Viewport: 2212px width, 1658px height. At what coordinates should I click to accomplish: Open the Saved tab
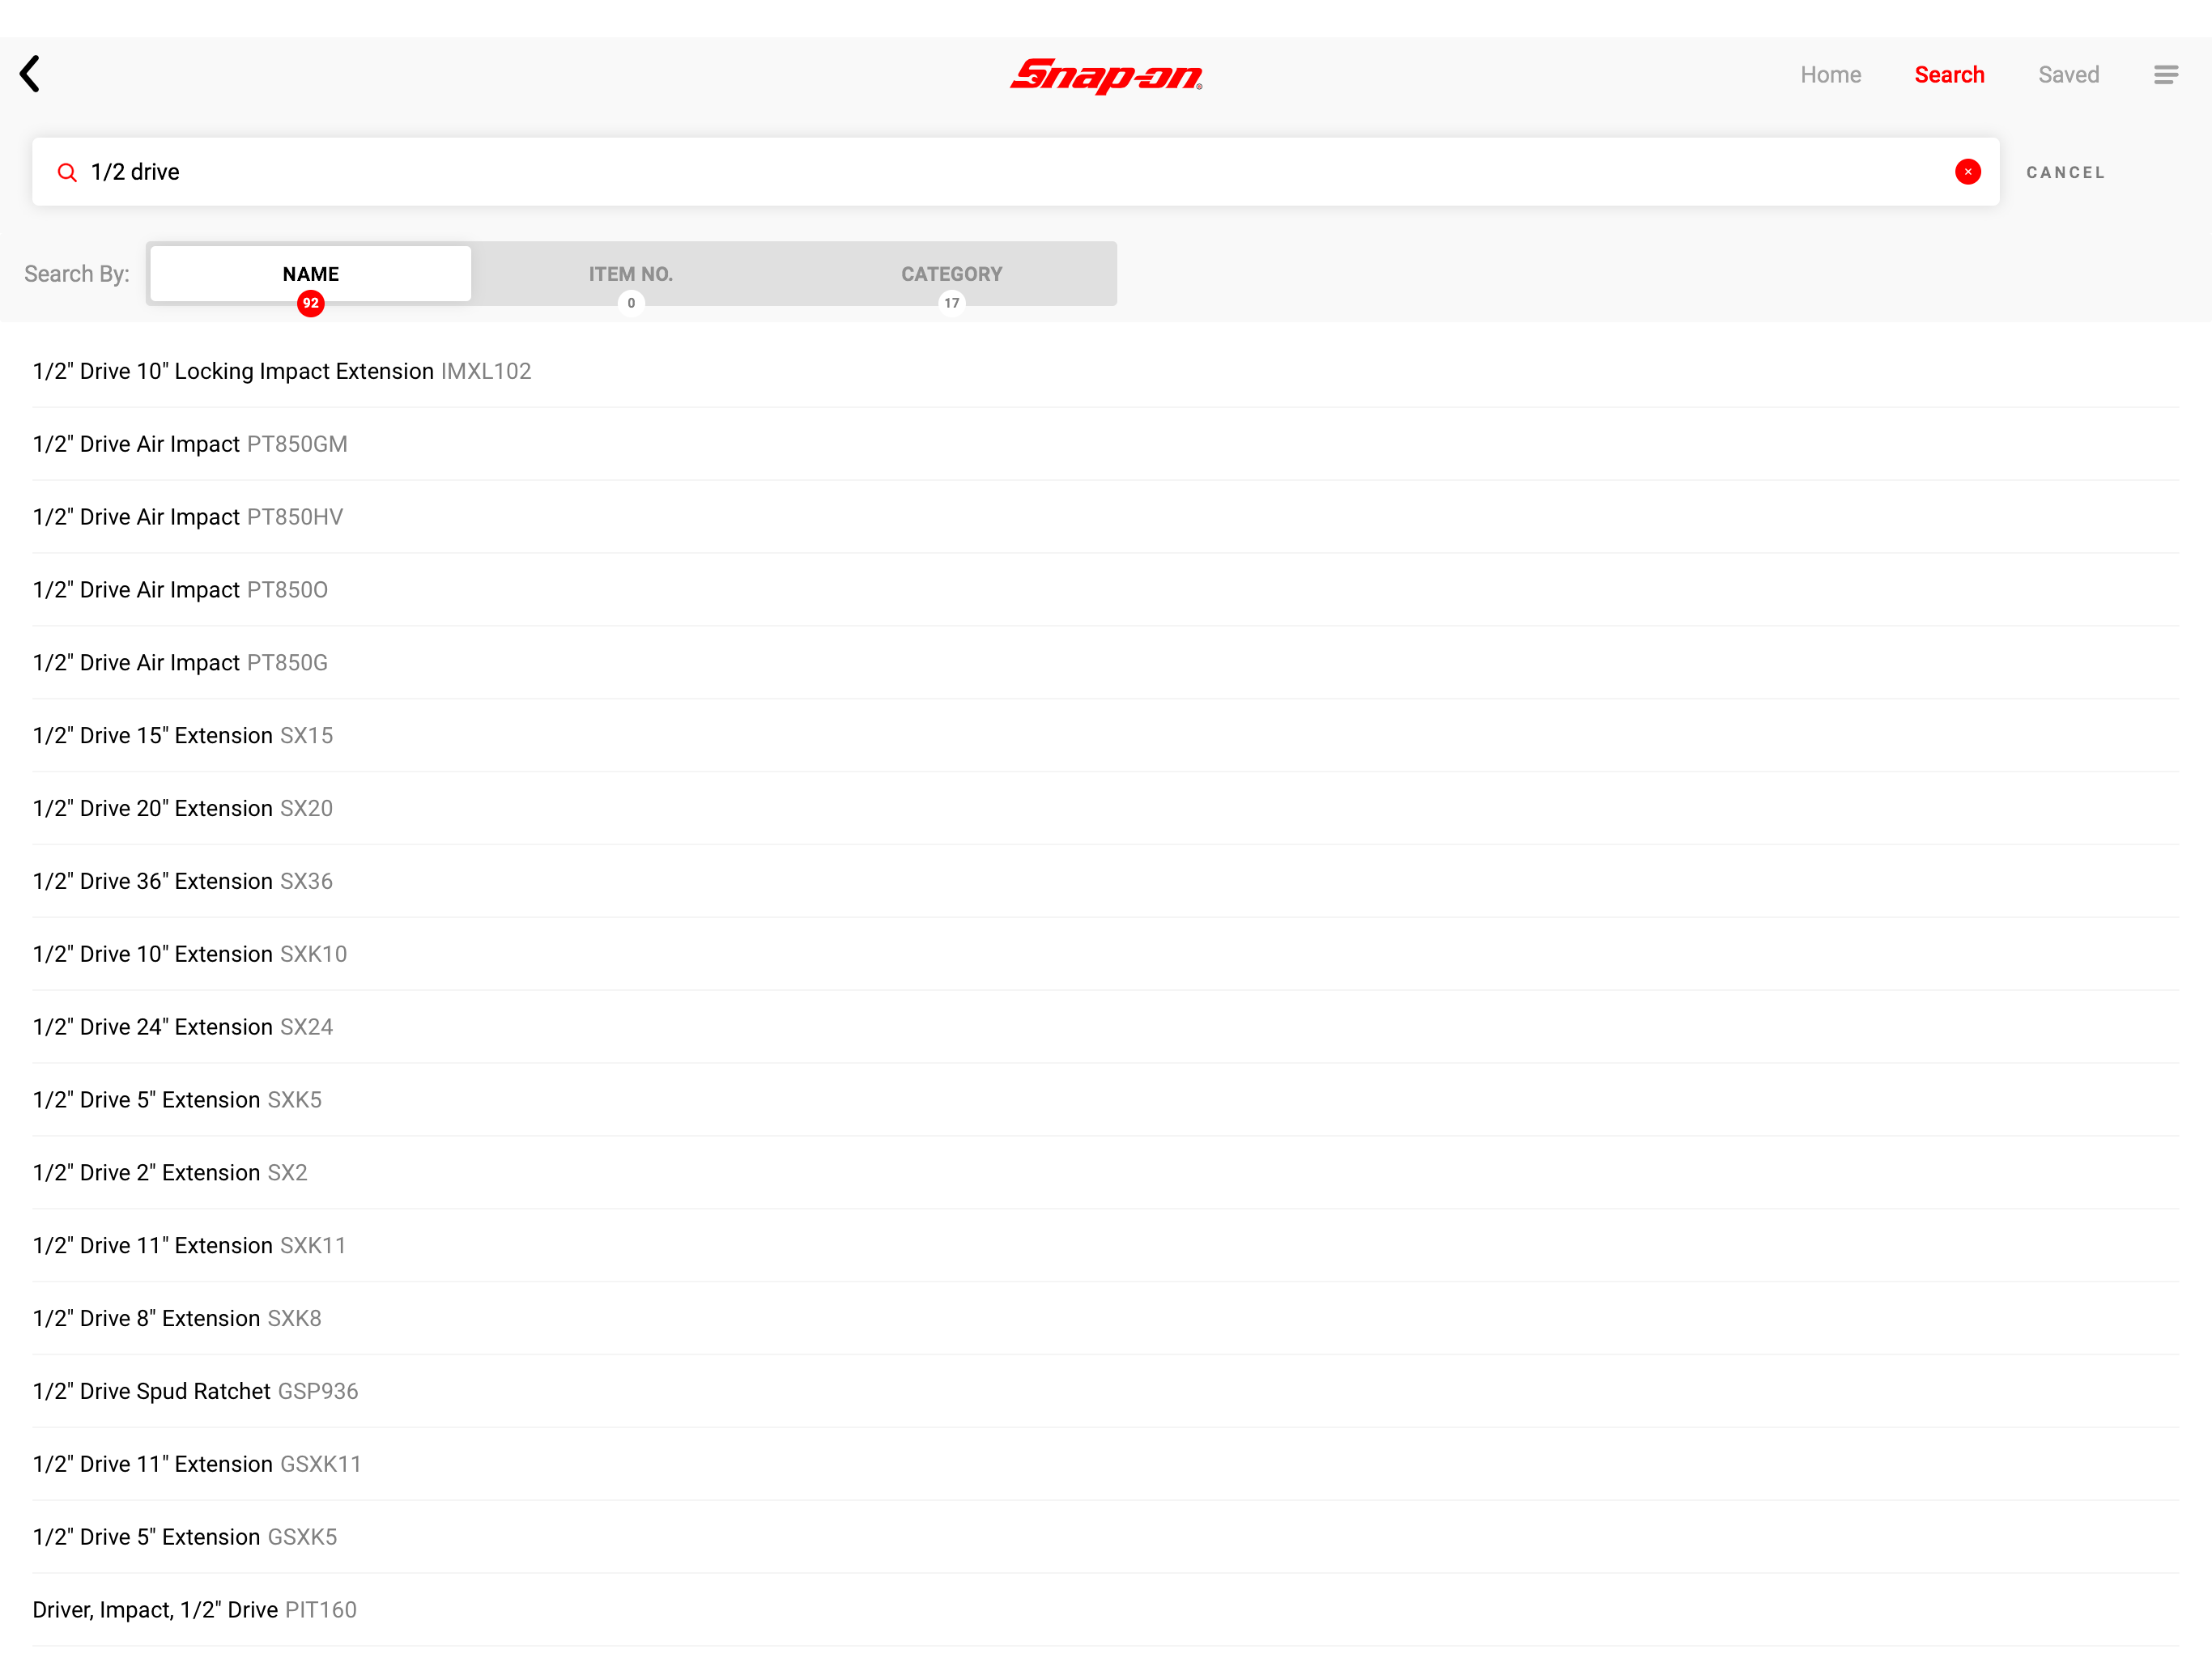(x=2068, y=75)
